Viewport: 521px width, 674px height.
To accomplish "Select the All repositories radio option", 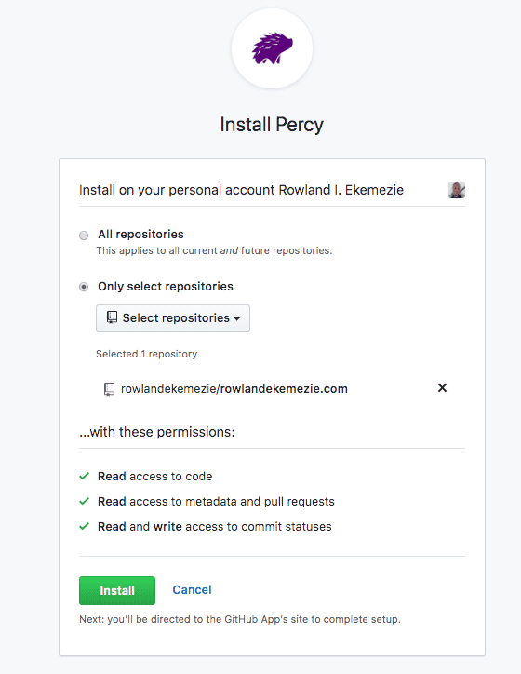I will 84,236.
